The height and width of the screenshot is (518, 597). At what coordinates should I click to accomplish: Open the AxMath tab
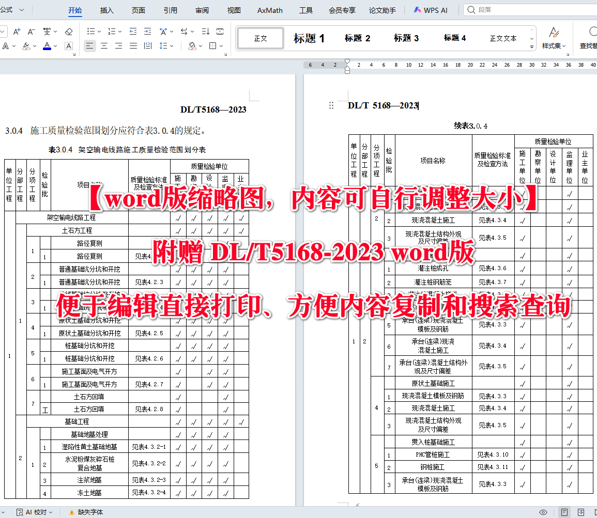[270, 10]
